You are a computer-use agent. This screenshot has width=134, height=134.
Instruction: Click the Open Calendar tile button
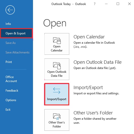pyautogui.click(x=57, y=44)
